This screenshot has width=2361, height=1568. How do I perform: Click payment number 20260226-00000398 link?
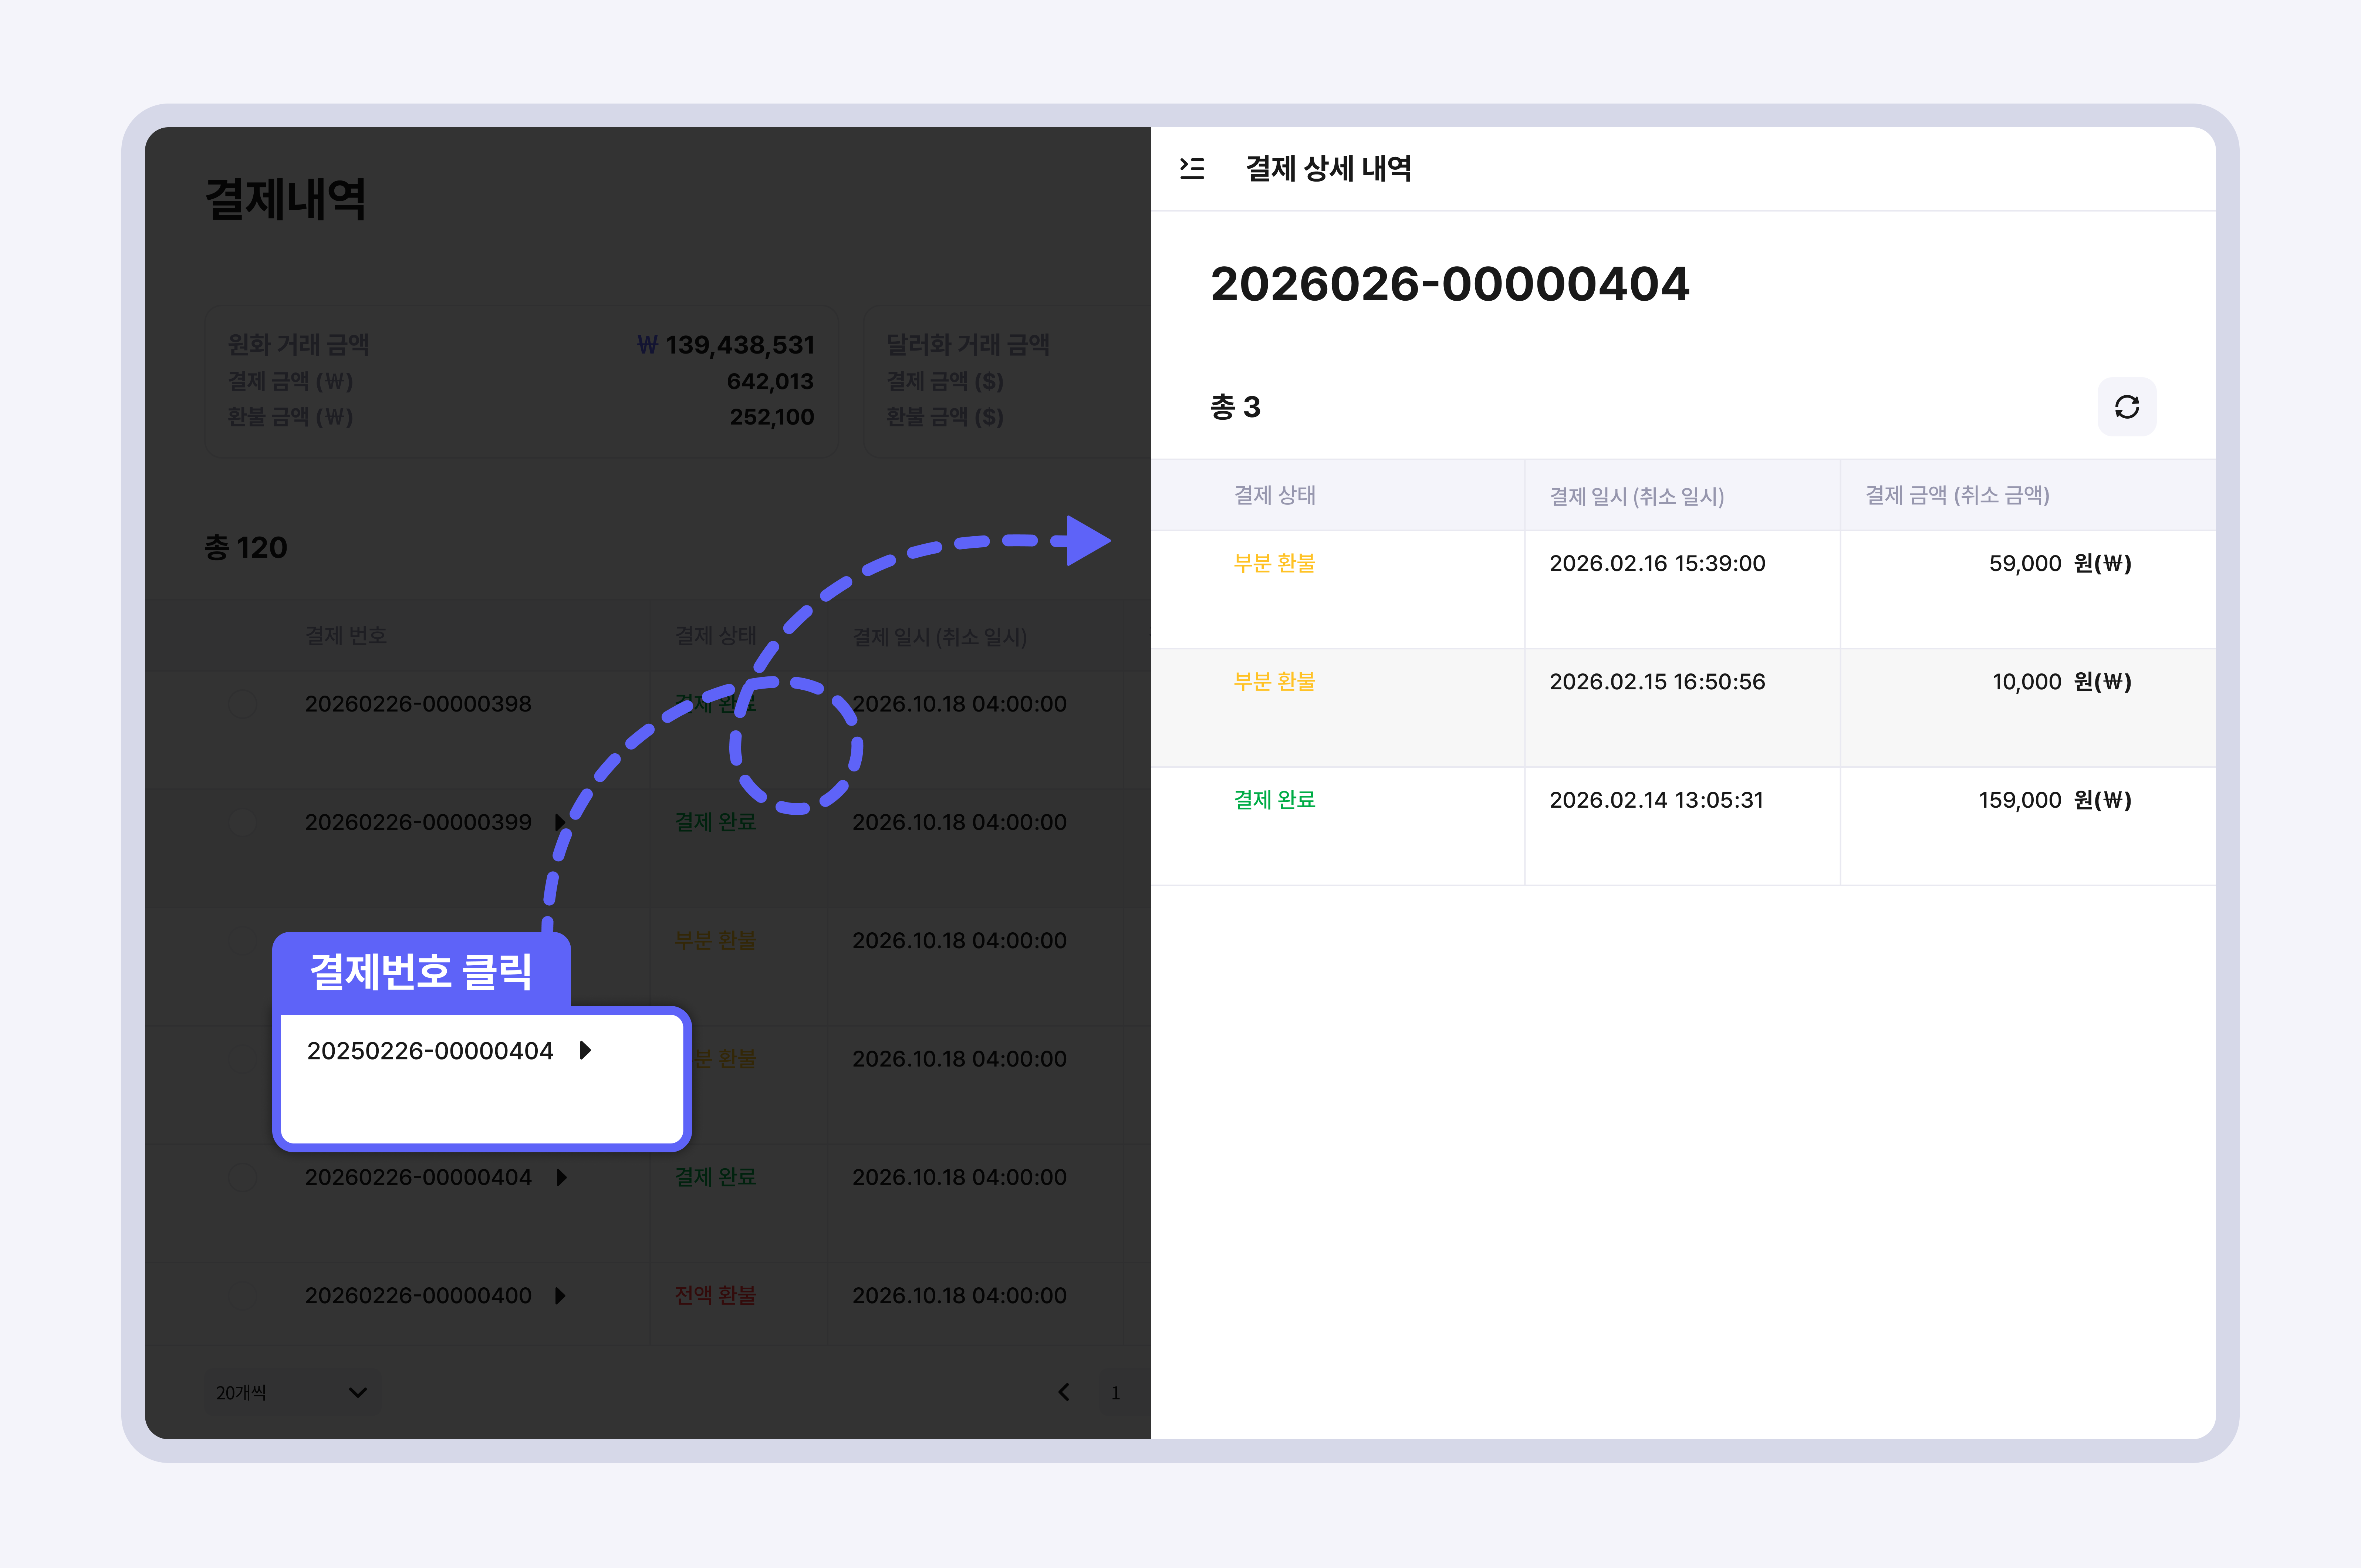tap(418, 704)
